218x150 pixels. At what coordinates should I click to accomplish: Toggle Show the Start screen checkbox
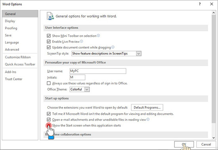[x=49, y=125]
